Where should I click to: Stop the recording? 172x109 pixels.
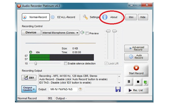click(x=138, y=82)
